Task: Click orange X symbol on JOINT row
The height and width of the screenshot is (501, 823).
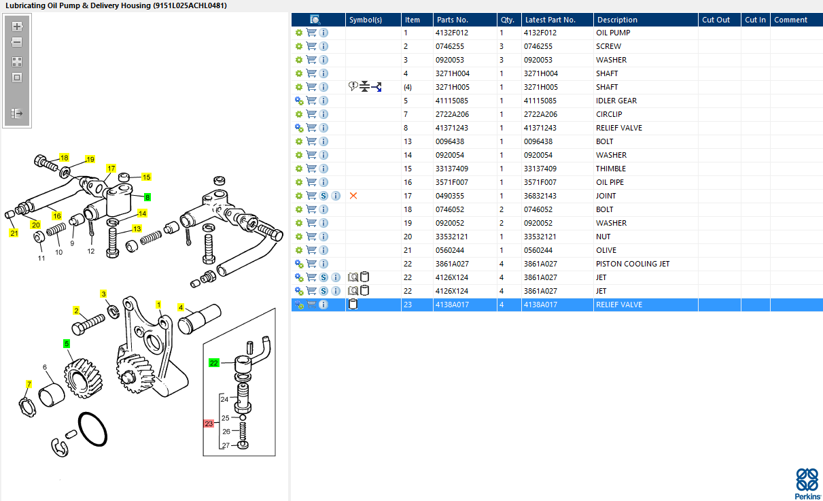Action: pyautogui.click(x=353, y=196)
